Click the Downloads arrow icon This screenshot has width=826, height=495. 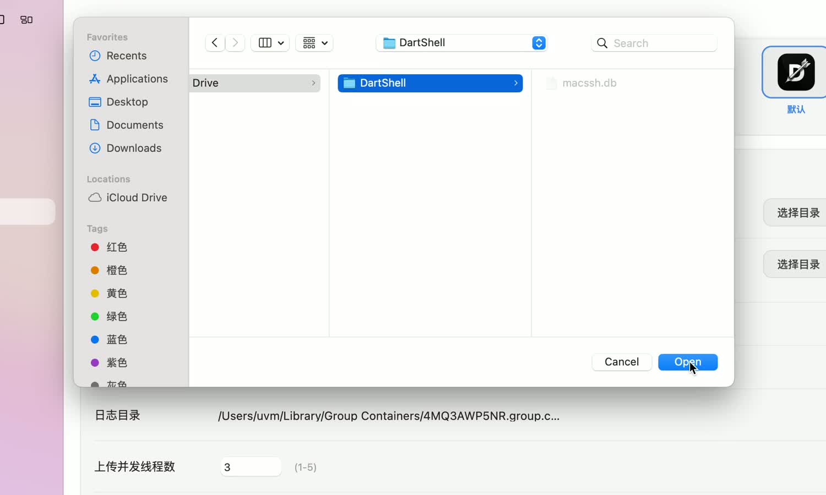click(95, 148)
